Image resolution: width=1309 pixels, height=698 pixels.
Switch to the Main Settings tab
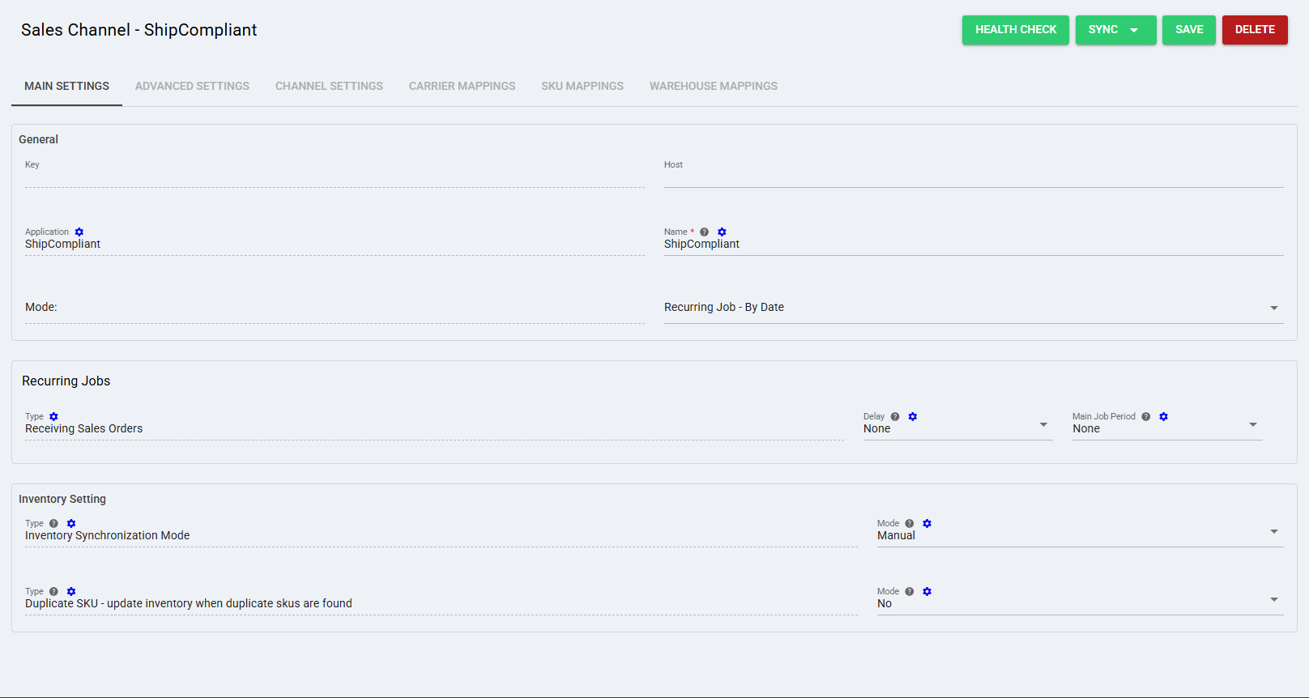[66, 86]
